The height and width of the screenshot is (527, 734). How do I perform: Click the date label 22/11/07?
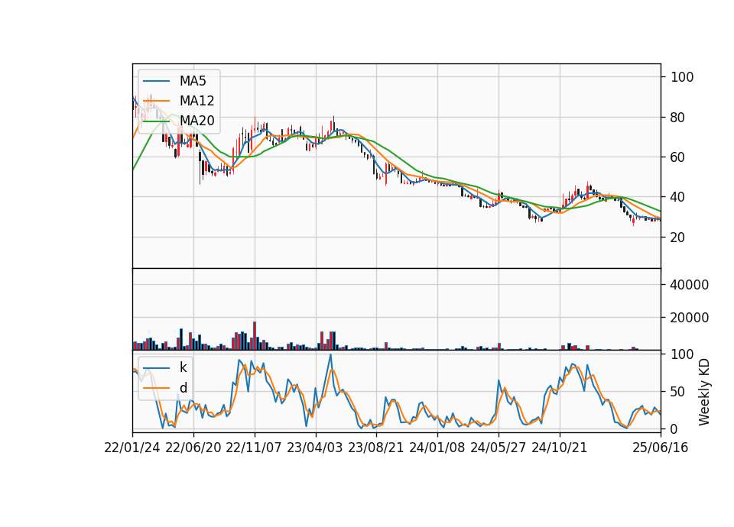(x=254, y=448)
